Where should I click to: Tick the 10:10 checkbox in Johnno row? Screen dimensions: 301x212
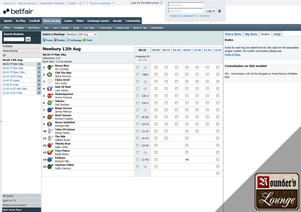pyautogui.click(x=176, y=103)
